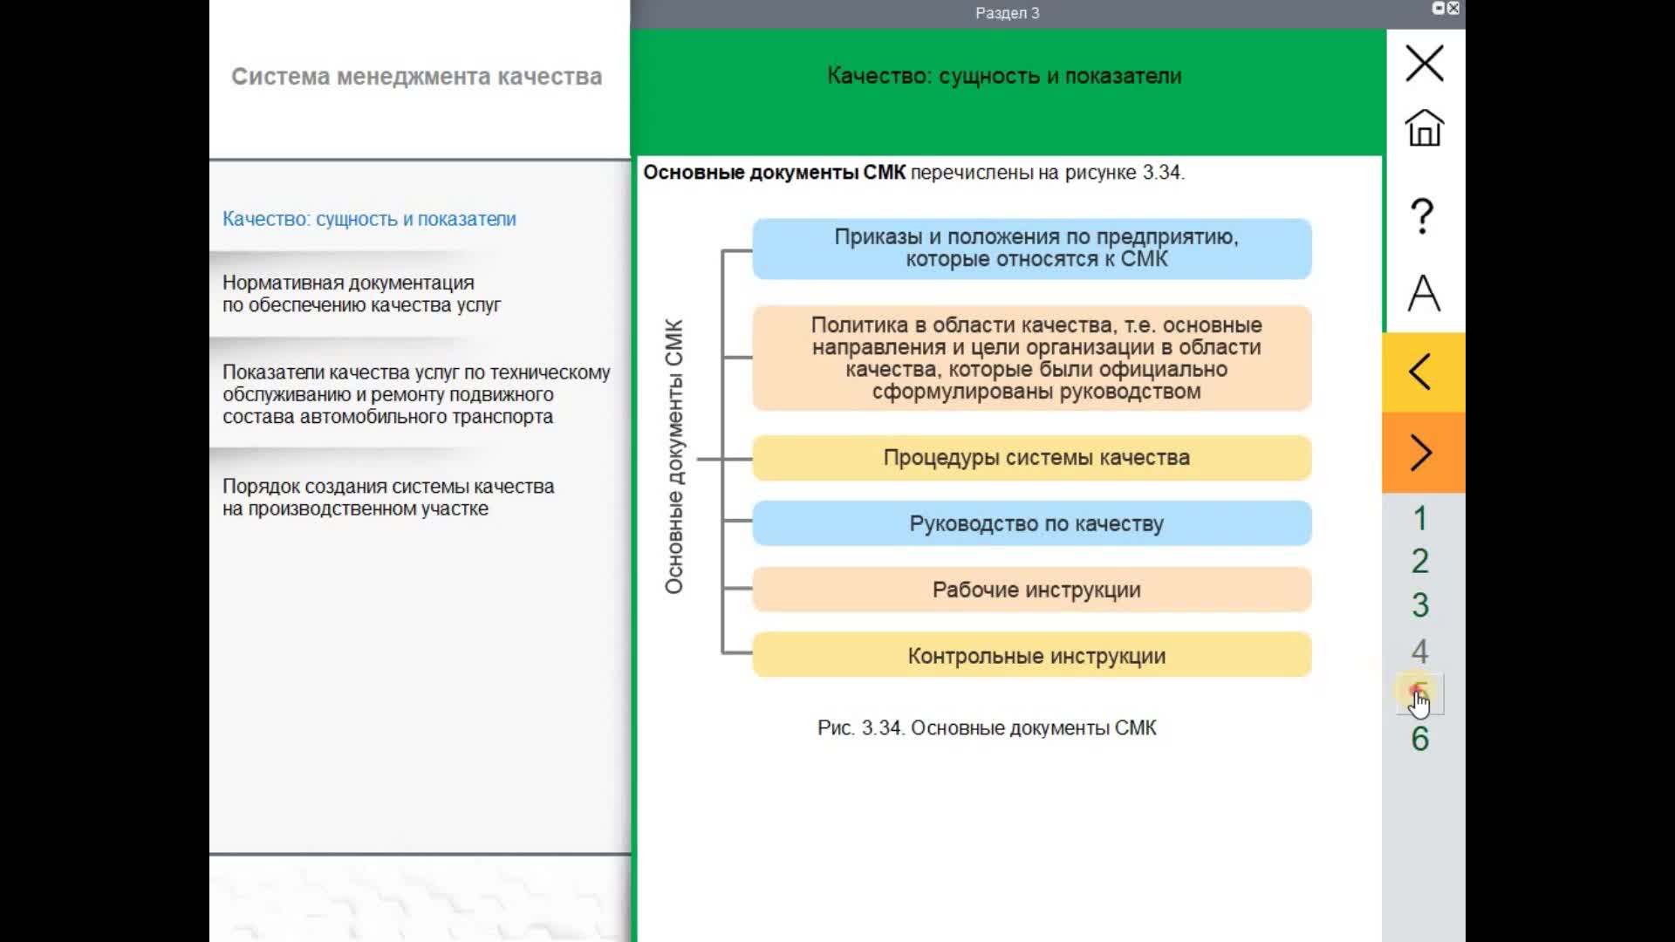Open page 1 in the page list
This screenshot has width=1675, height=942.
1420,518
